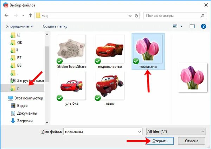Select the StickerToolsShare image file
211x149 pixels.
[72, 51]
